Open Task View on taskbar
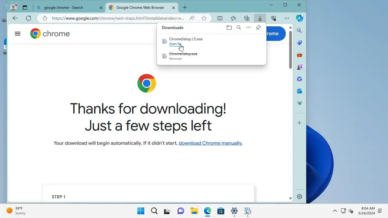Viewport: 388px width, 218px height. 167,211
